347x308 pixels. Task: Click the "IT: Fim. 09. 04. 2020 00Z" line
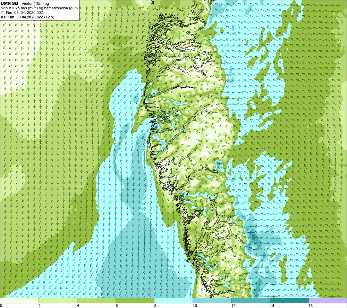pyautogui.click(x=22, y=13)
